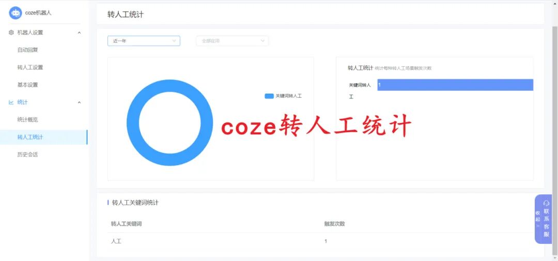Click the 转人工关键词统计 section title
558x261 pixels.
135,203
